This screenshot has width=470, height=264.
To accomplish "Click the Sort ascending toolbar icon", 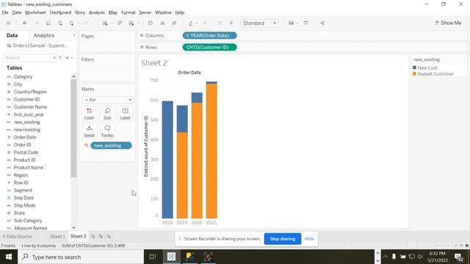I will (x=162, y=23).
